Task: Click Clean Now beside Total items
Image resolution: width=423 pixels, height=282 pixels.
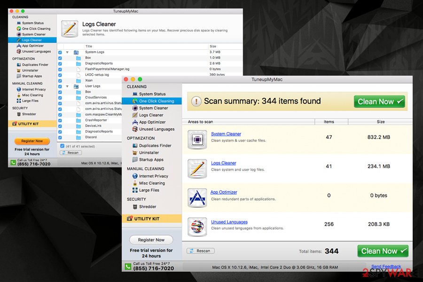Action: click(383, 251)
